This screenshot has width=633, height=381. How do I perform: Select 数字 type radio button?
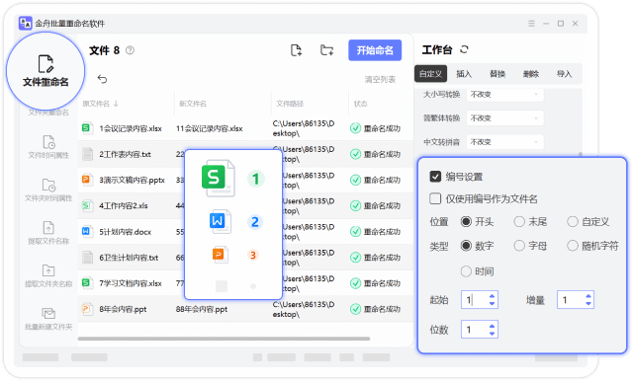(x=466, y=246)
